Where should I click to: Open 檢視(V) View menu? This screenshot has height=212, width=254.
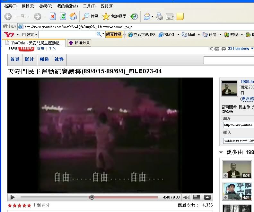click(46, 6)
